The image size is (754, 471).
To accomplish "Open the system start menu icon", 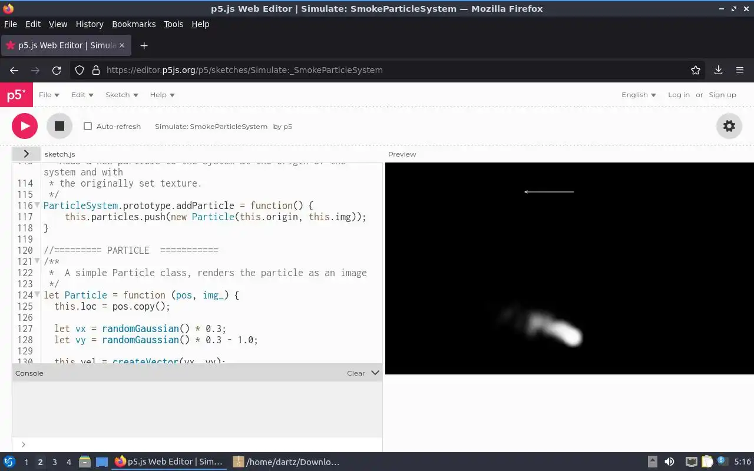I will click(x=9, y=462).
